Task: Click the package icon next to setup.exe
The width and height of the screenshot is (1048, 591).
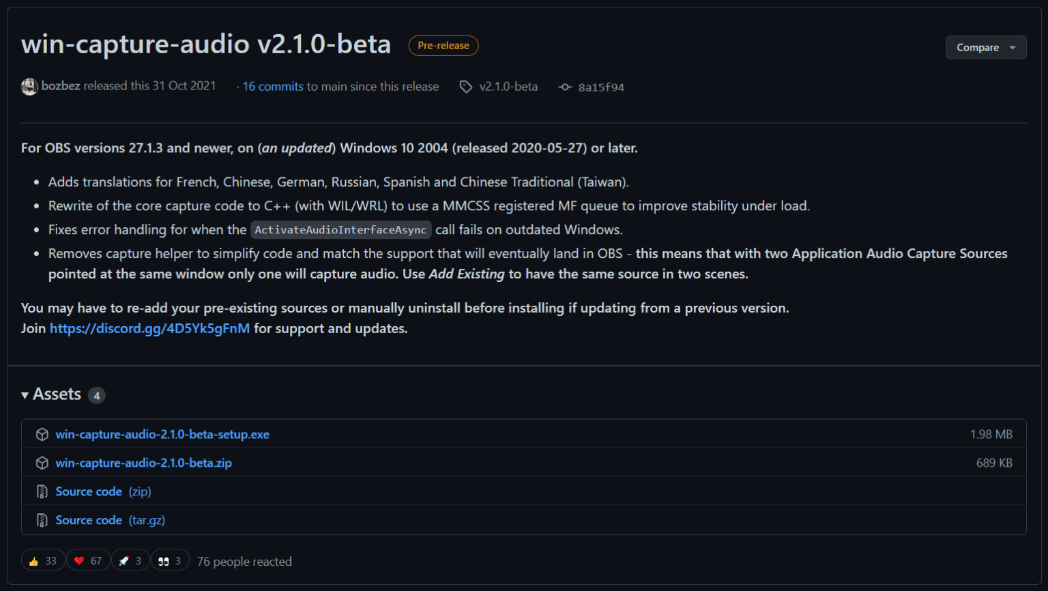Action: 42,435
